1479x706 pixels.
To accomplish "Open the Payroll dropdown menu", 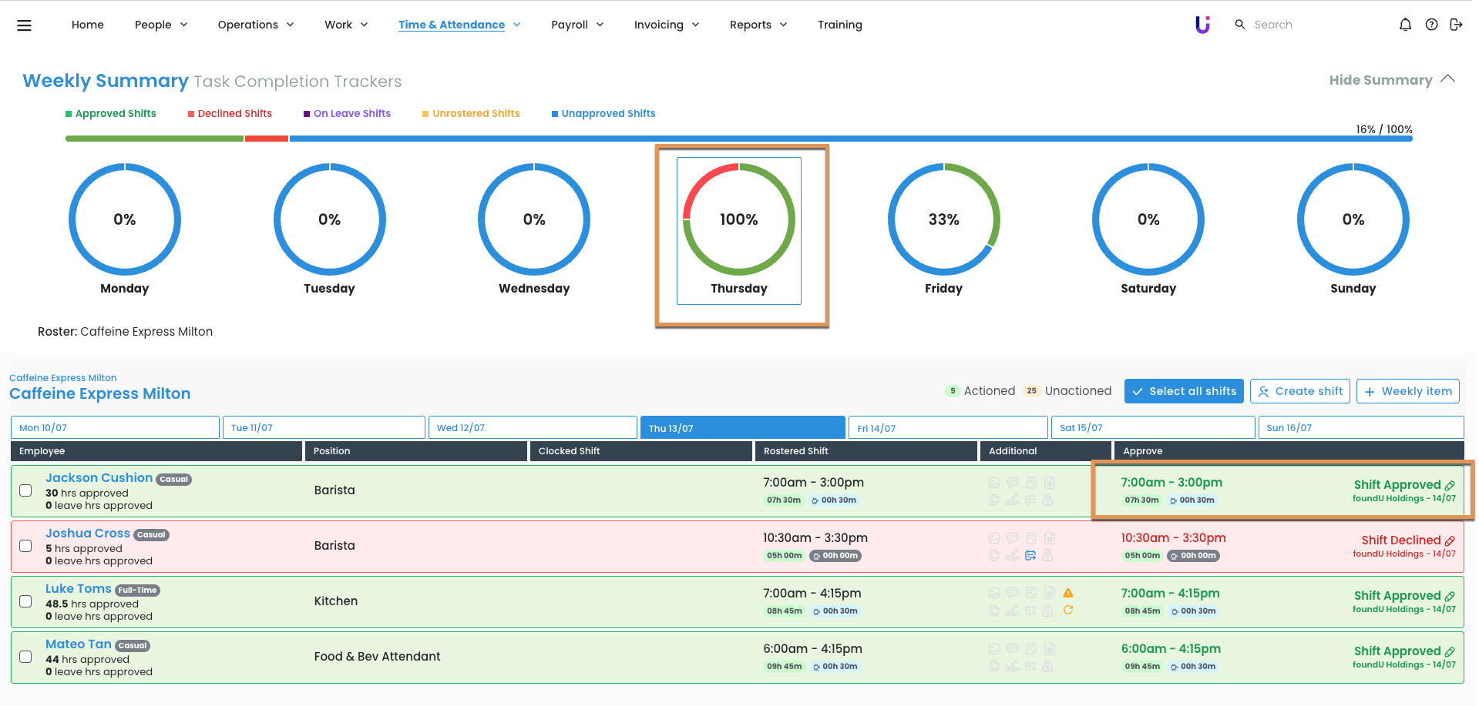I will [577, 25].
